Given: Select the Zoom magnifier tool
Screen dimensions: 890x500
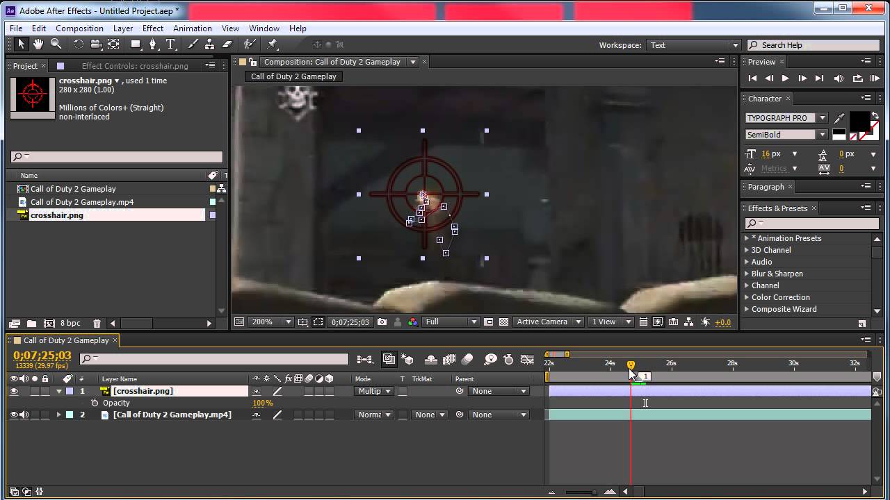Looking at the screenshot, I should click(56, 44).
